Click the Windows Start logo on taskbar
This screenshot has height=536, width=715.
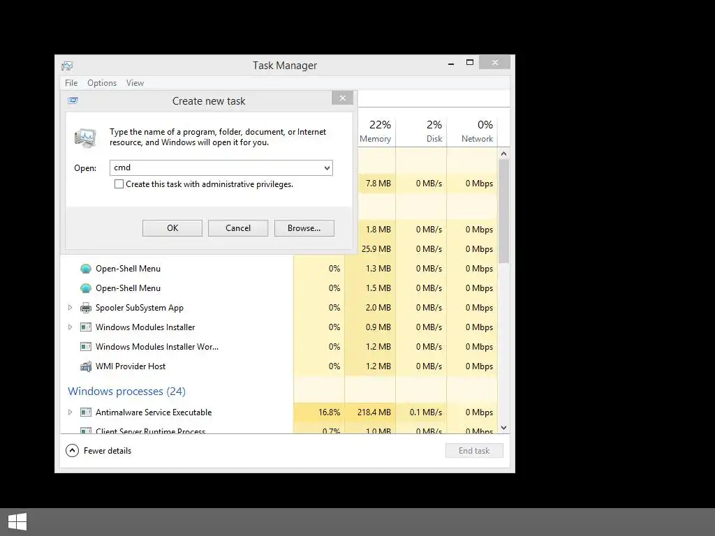click(x=17, y=521)
